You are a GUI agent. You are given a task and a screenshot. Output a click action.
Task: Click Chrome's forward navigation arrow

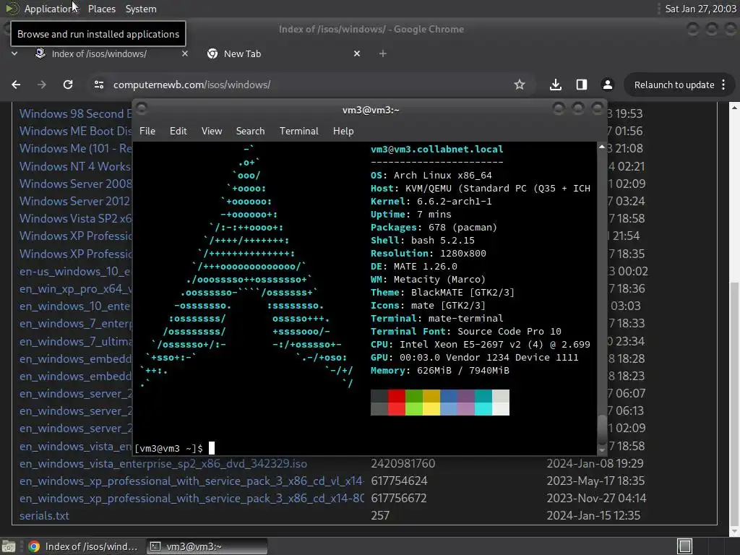pos(42,85)
